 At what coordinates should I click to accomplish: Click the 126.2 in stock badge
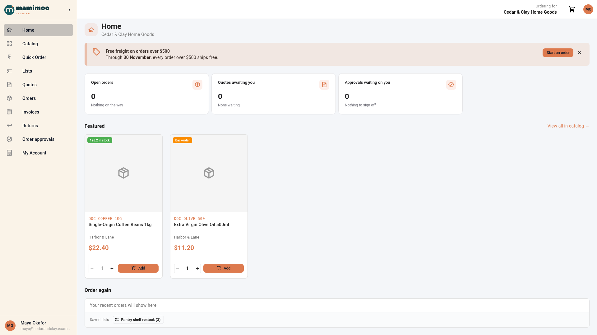pos(100,141)
